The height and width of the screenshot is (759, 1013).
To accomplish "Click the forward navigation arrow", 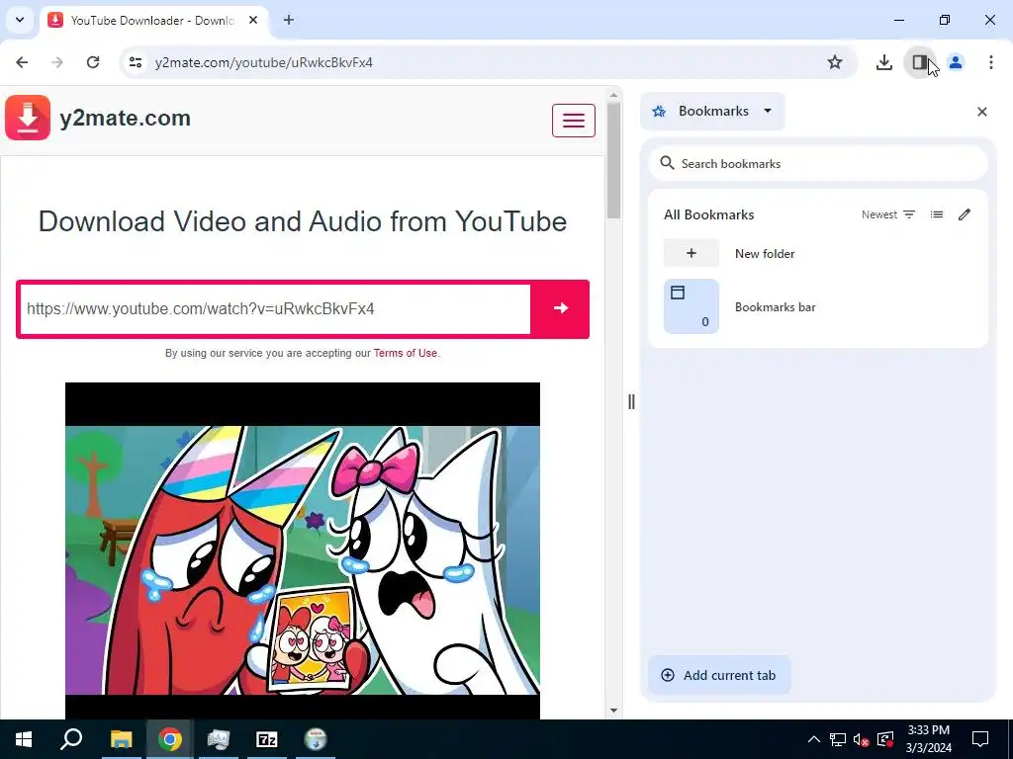I will [57, 62].
